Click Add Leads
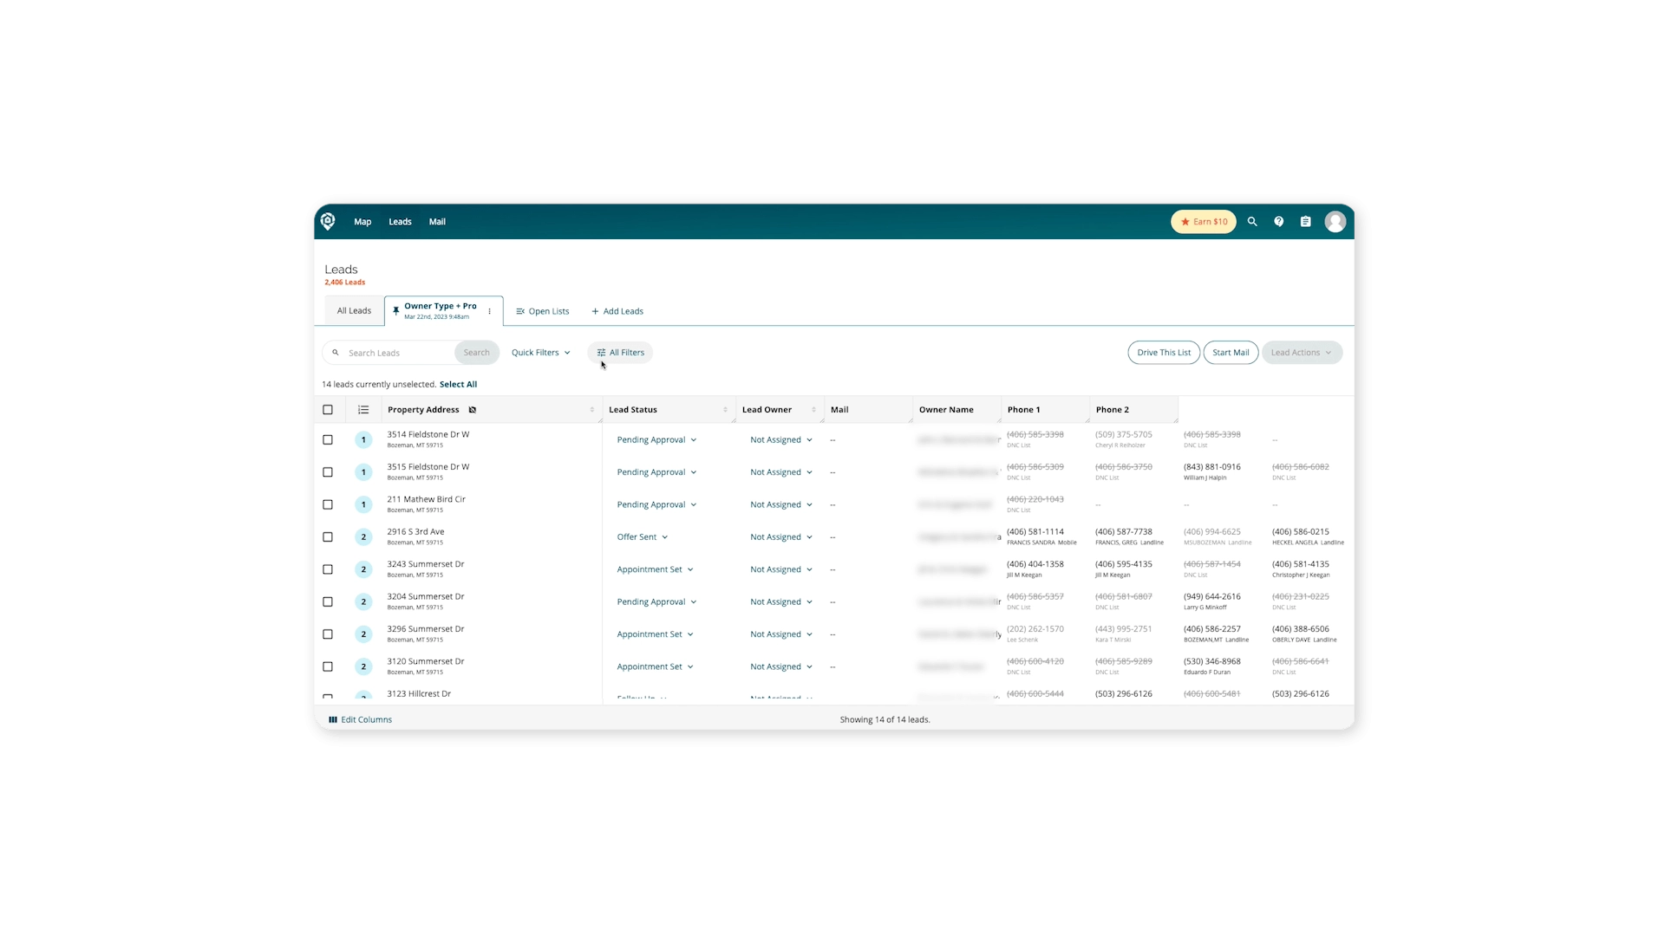This screenshot has width=1665, height=936. 617,311
